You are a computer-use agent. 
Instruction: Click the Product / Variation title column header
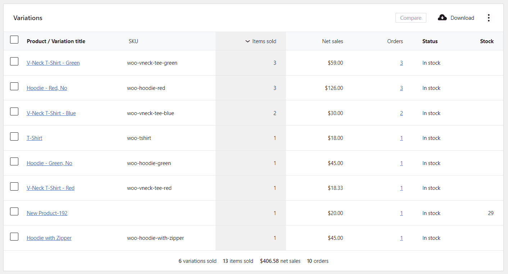click(x=56, y=41)
